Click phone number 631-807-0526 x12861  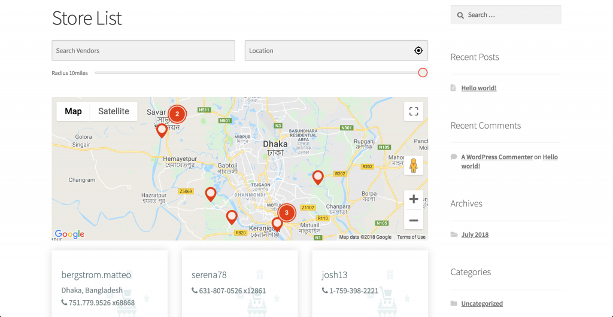[x=232, y=291]
